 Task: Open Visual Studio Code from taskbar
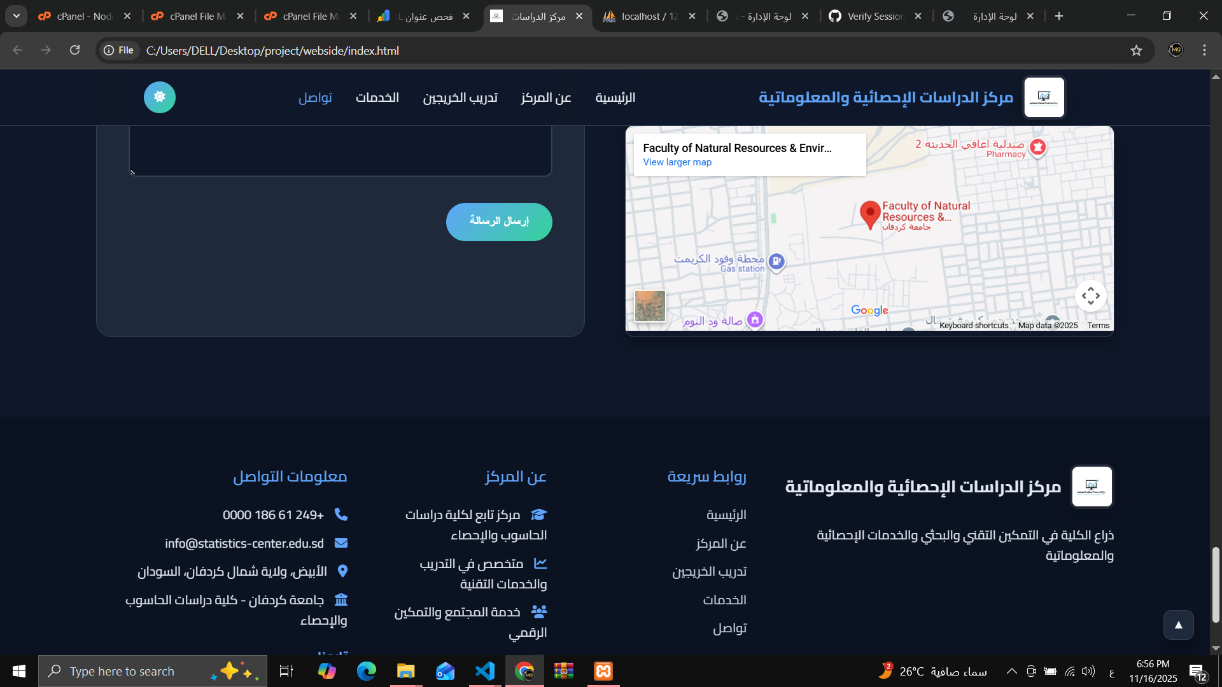pos(484,671)
